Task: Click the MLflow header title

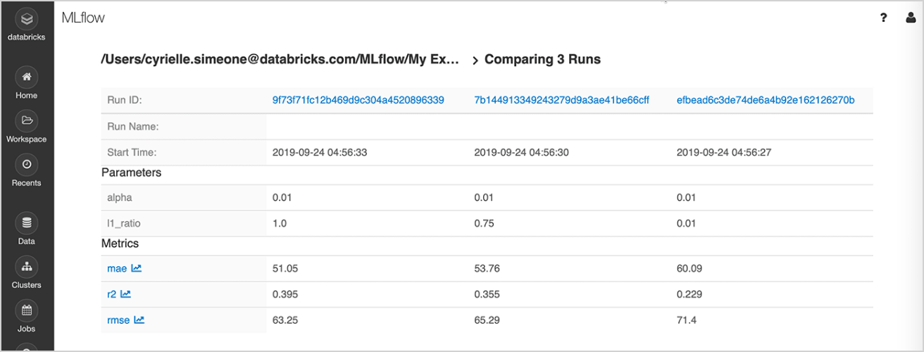Action: point(83,18)
